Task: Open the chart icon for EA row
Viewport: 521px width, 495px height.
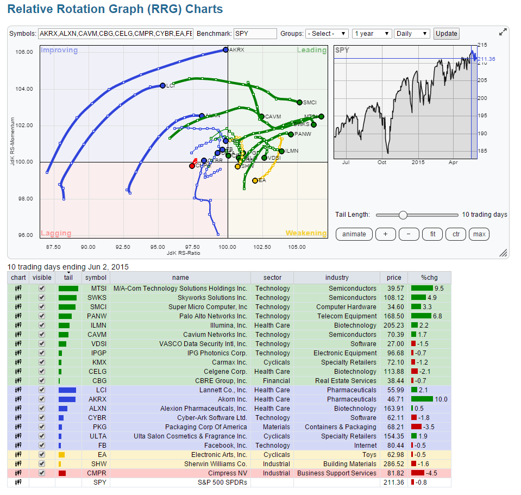Action: [18, 454]
